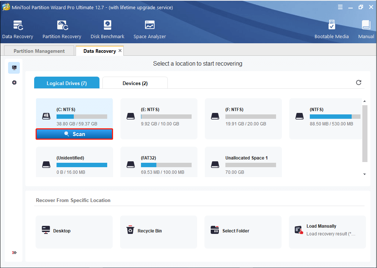Choose Desktop as recovery location
The width and height of the screenshot is (377, 268).
click(74, 232)
